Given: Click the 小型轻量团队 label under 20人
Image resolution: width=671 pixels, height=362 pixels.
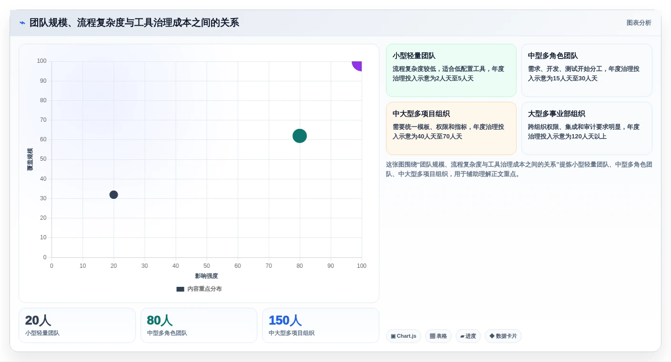Looking at the screenshot, I should coord(42,333).
